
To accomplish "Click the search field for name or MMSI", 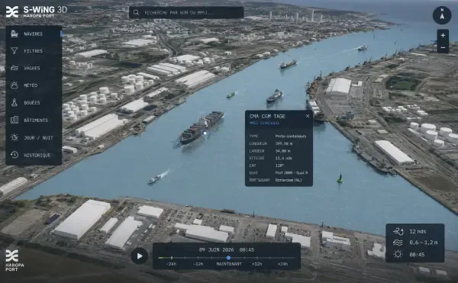I will (x=186, y=12).
